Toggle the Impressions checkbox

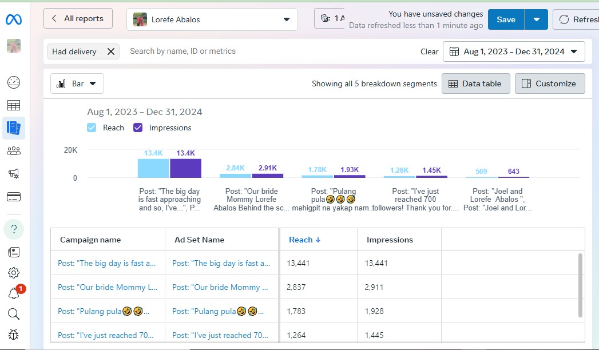[x=138, y=128]
